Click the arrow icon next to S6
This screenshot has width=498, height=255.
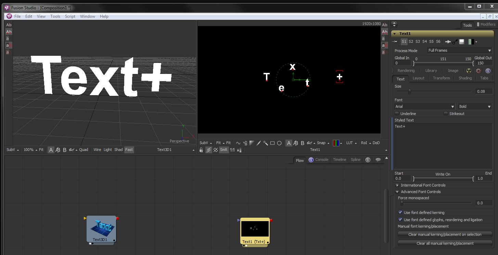click(448, 42)
